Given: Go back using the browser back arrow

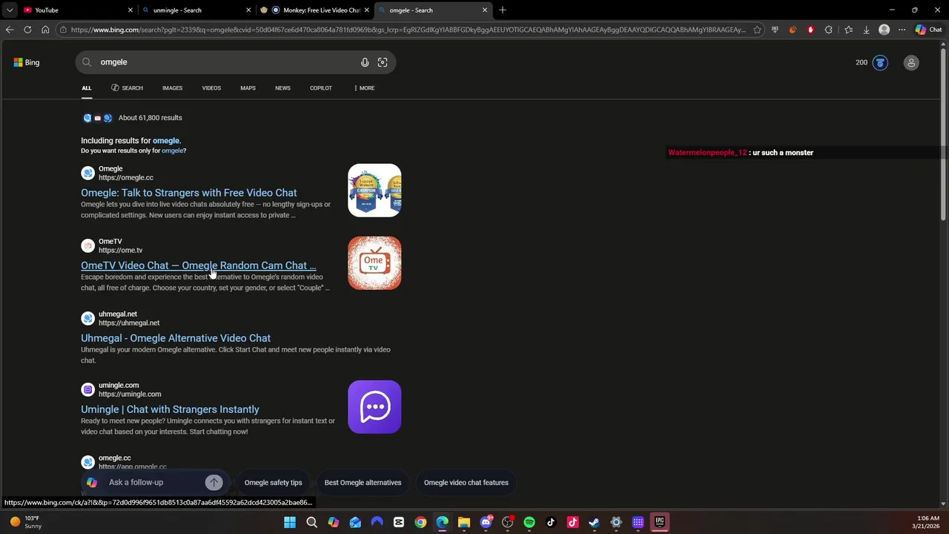Looking at the screenshot, I should pyautogui.click(x=10, y=30).
